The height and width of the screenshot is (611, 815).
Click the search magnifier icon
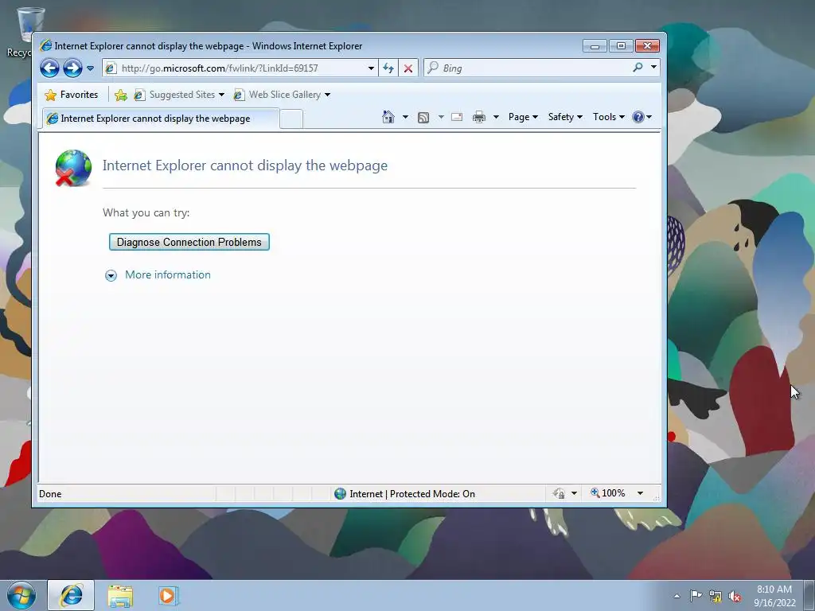point(638,68)
